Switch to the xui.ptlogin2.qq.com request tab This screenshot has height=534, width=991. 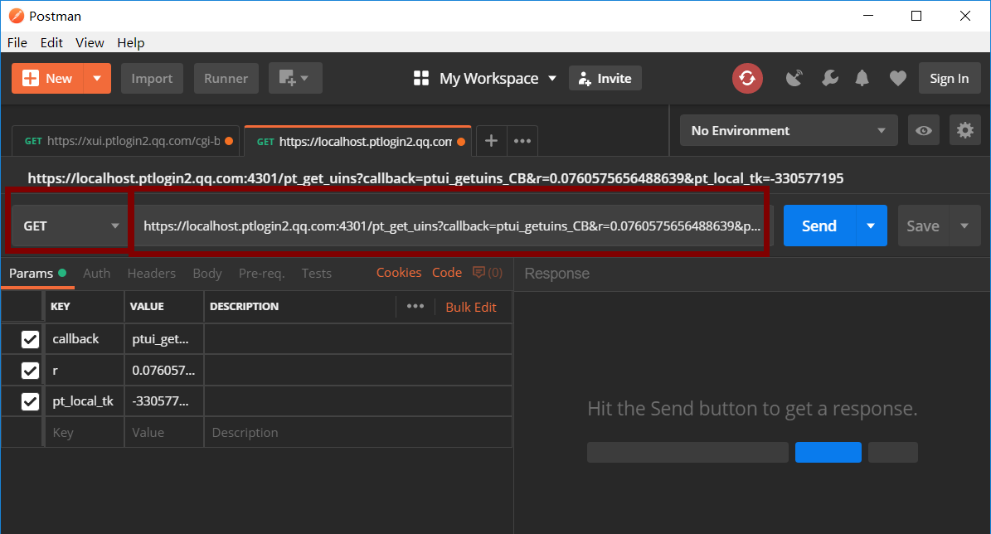[126, 141]
